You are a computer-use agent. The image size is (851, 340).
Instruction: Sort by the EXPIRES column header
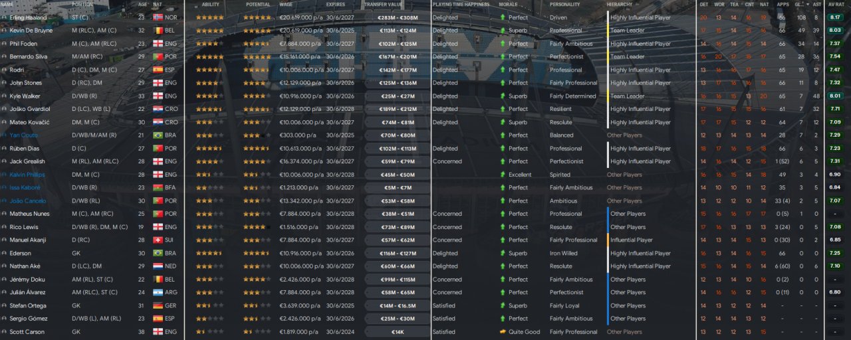tap(336, 5)
